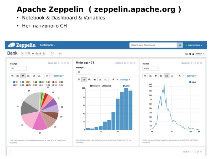Viewport: 213px width, 159px height.
Task: Open the Notebook menu
Action: pos(48,45)
